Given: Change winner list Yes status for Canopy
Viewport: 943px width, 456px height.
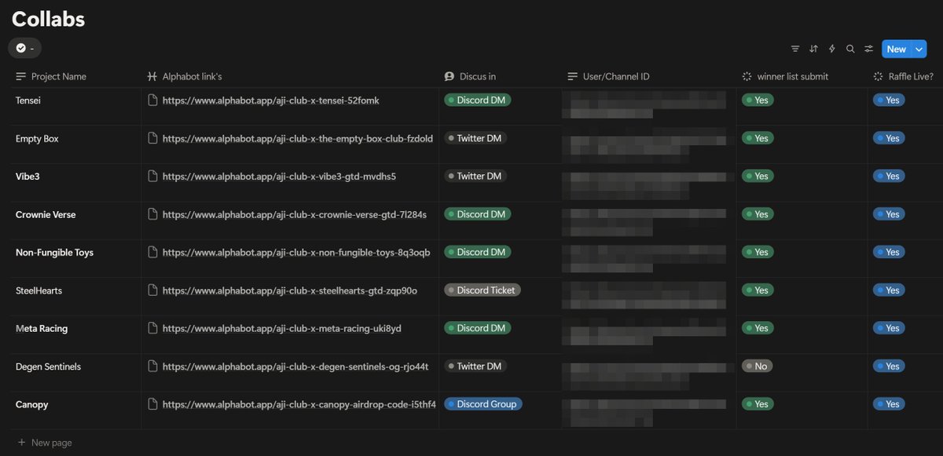Looking at the screenshot, I should click(758, 403).
